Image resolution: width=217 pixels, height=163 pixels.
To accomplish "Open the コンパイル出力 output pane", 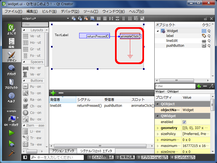I will 183,157.
